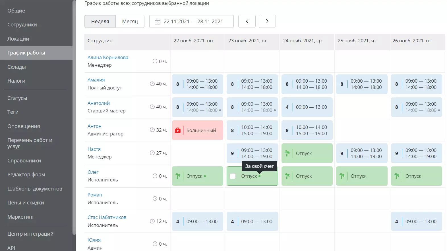
Task: Click the calendar icon in date range field
Action: pos(157,21)
